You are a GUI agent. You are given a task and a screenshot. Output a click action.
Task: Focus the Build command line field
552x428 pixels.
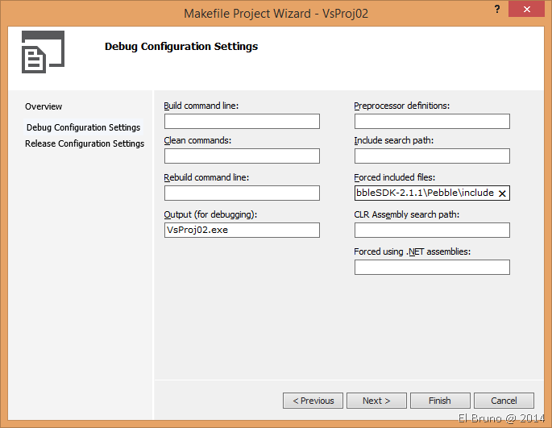[x=242, y=122]
